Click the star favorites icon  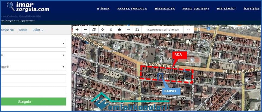[119, 30]
